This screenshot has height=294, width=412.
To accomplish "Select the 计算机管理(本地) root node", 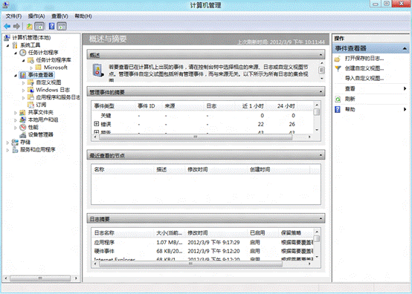I will tap(28, 38).
